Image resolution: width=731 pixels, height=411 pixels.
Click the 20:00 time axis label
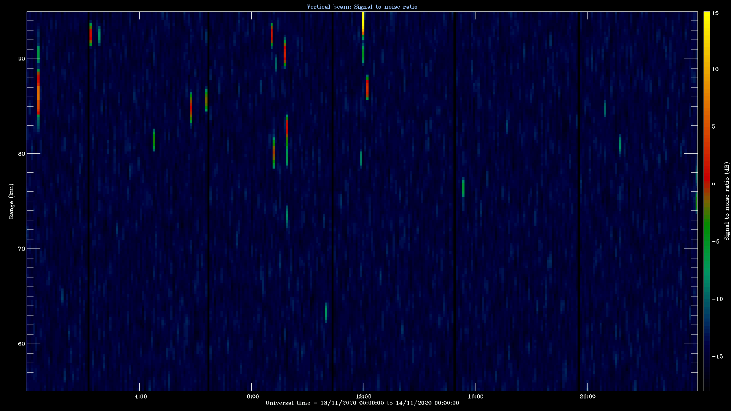coord(587,397)
